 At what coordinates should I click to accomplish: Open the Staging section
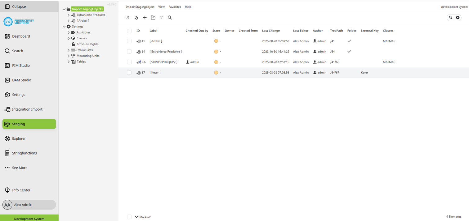point(19,124)
